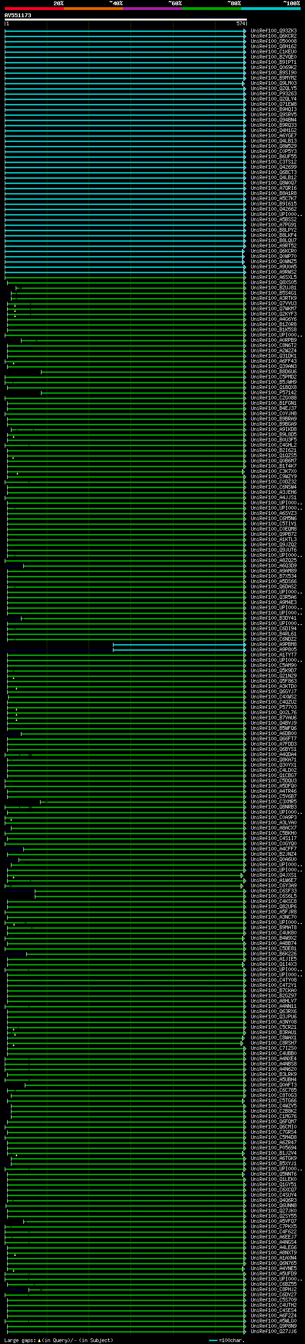Screen dimensions: 305x1344
Task: Select the UniRef100_Q2KYF3 label
Action: 274,314
